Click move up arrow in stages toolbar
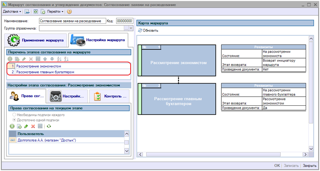 pos(46,59)
